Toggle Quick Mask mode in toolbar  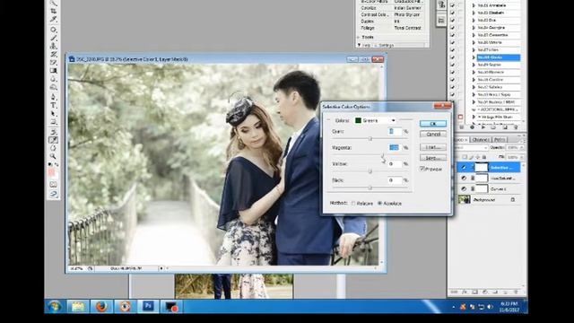coord(54,184)
